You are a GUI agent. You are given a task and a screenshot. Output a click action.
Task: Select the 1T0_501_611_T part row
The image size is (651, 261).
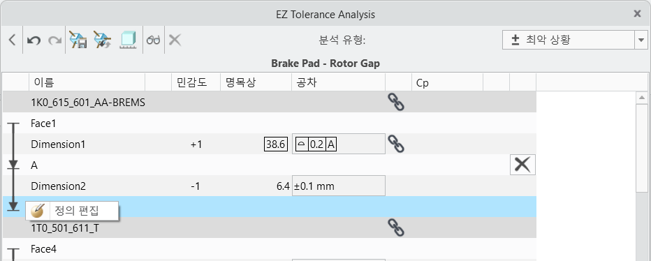pyautogui.click(x=270, y=228)
